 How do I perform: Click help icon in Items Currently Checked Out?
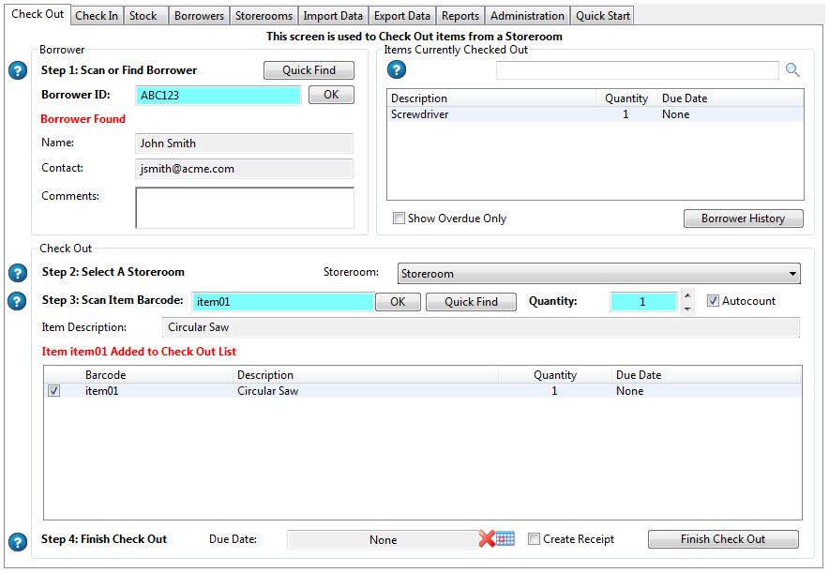point(397,69)
